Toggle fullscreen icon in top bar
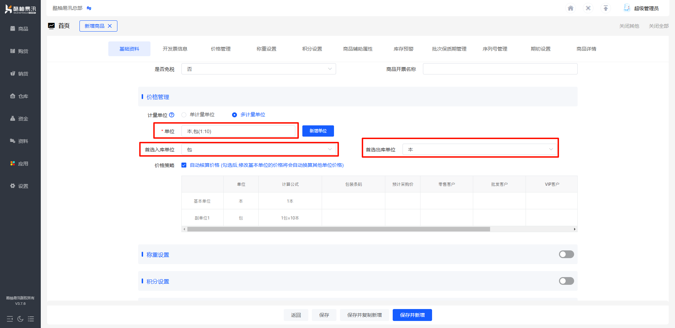Screen dimensions: 675x328 pyautogui.click(x=588, y=8)
